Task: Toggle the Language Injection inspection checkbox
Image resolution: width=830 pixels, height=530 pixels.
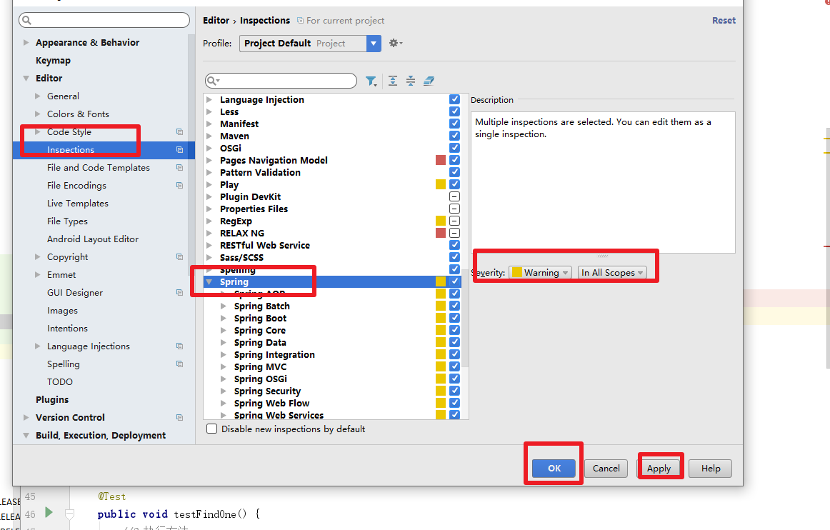Action: click(455, 99)
